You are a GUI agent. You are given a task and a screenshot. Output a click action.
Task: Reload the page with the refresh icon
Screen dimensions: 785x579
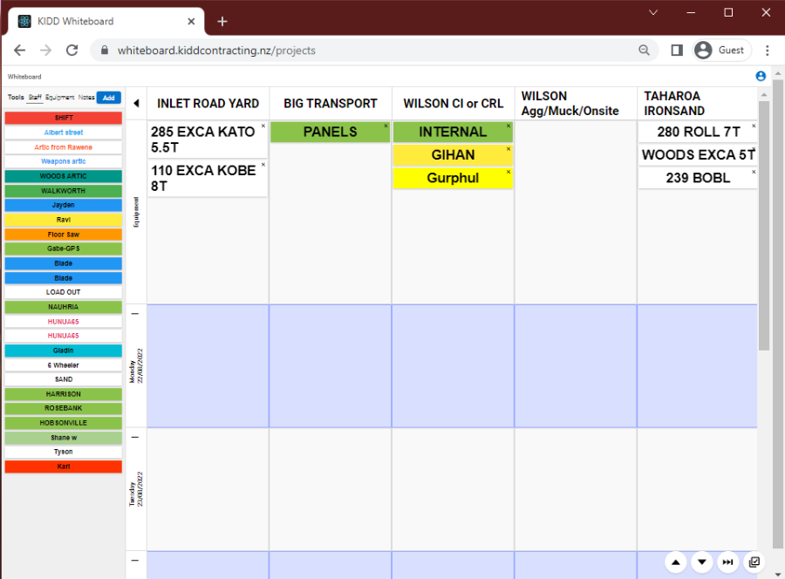(72, 51)
